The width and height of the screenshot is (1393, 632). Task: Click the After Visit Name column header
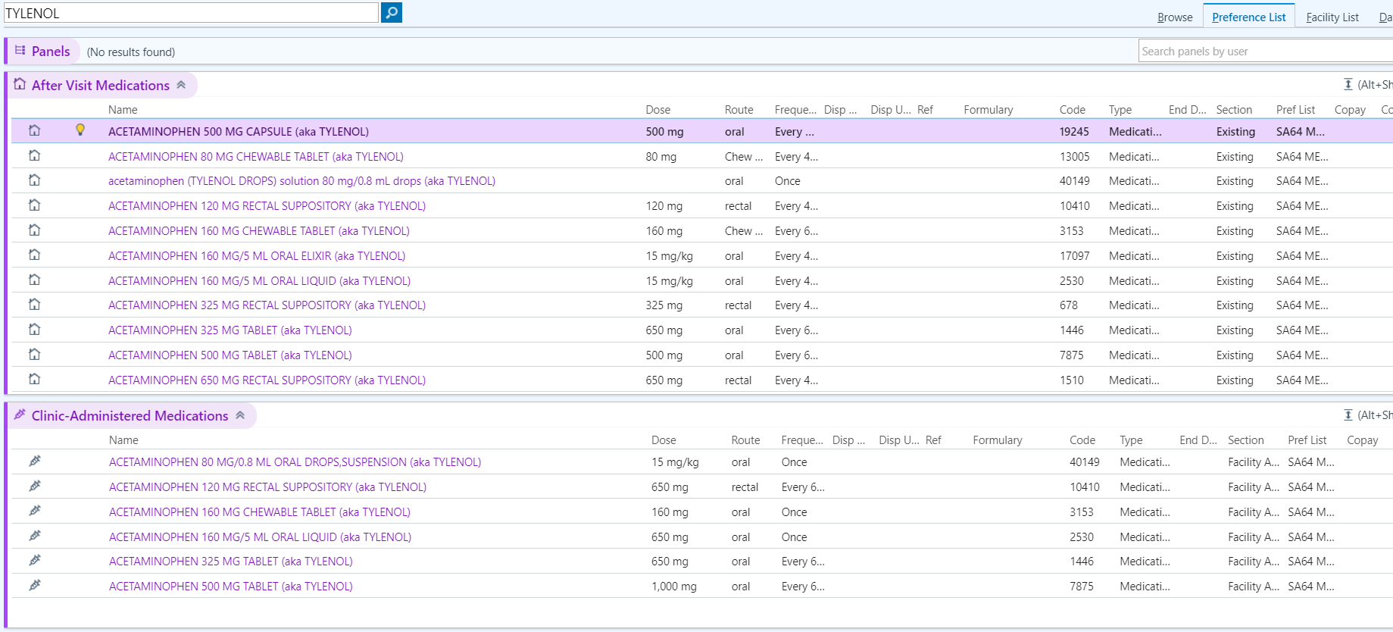pyautogui.click(x=123, y=110)
